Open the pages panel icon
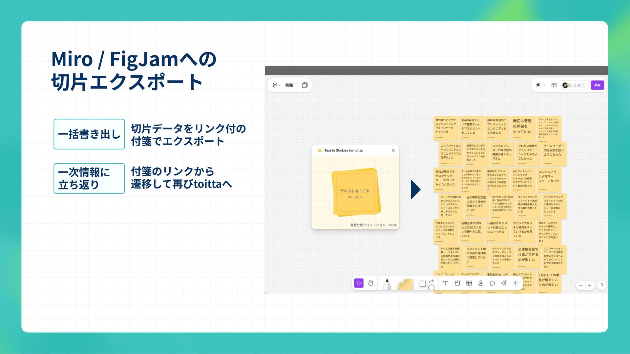 click(304, 85)
